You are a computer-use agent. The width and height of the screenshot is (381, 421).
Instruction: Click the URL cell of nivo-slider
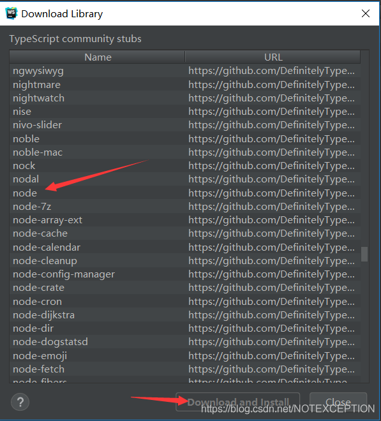[271, 125]
